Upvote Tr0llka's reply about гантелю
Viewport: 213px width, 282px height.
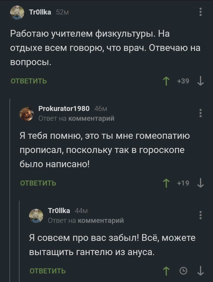pos(167,270)
